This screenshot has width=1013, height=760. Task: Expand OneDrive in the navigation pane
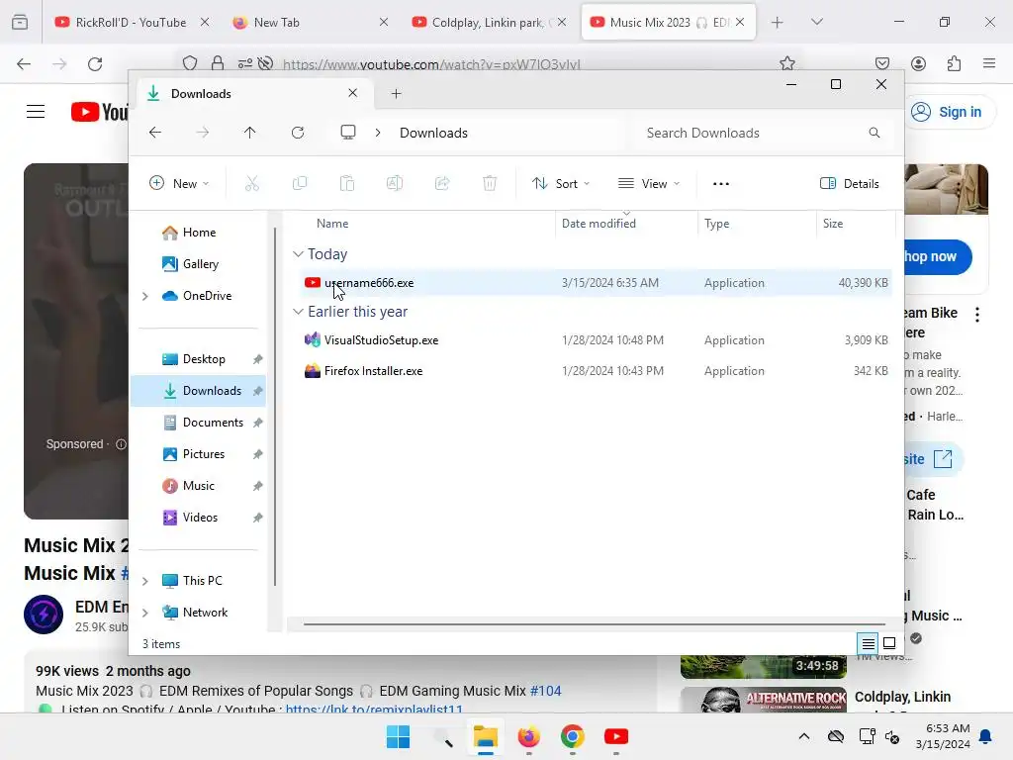(145, 296)
